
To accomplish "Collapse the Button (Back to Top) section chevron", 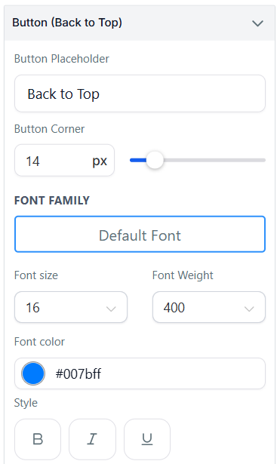I will [257, 23].
